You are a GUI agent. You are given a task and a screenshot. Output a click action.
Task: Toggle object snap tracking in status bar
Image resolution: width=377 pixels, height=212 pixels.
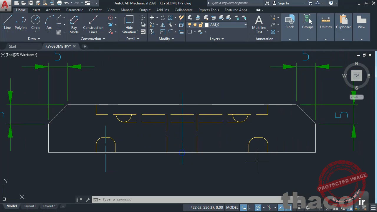click(281, 208)
